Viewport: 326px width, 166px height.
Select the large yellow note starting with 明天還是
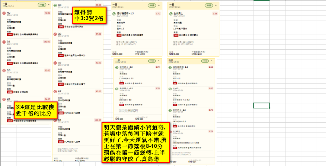(136, 142)
